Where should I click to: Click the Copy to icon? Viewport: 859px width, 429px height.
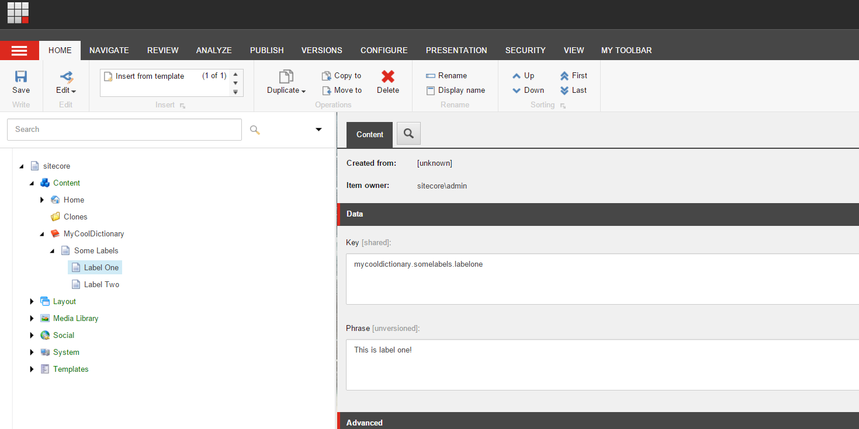point(327,76)
